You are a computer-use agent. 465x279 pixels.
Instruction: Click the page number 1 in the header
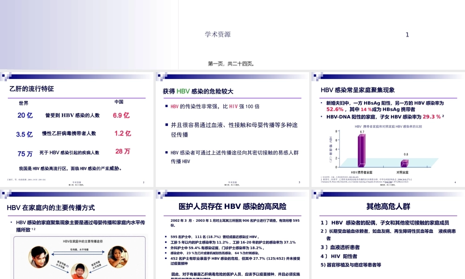click(407, 34)
